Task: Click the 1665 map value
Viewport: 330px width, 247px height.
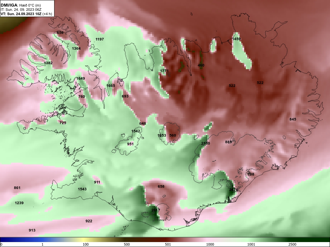Action: [x=111, y=86]
